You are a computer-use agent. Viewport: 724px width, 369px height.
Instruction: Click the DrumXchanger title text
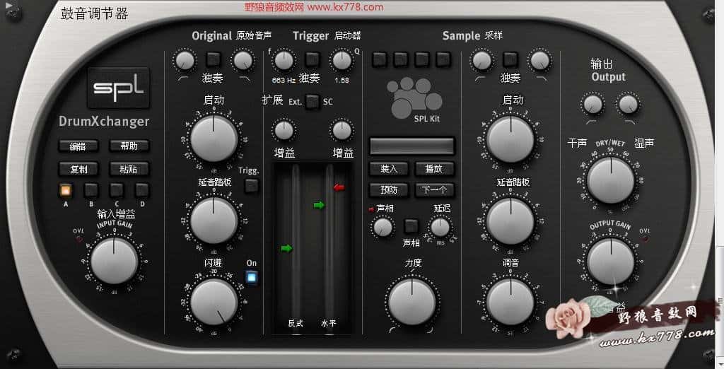point(104,122)
